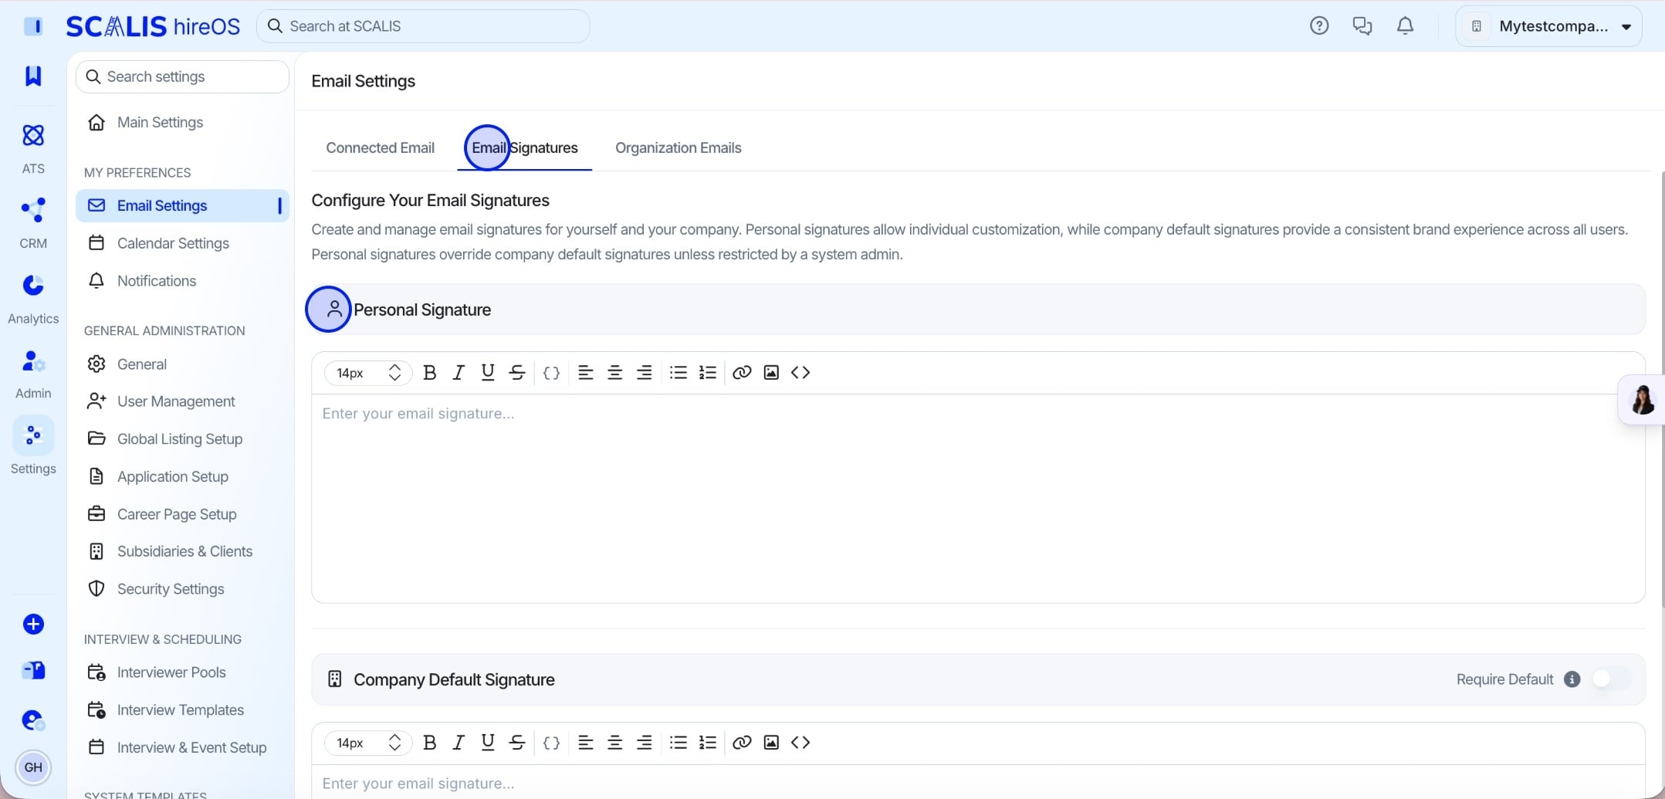Insert numbered list in Company Default toolbar
Viewport: 1665px width, 799px height.
708,743
